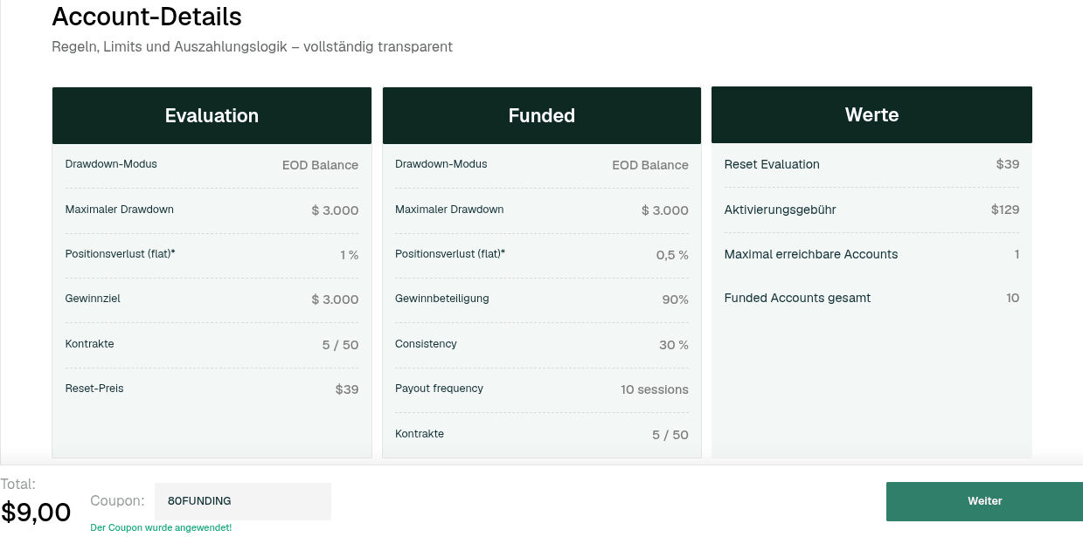1083x537 pixels.
Task: Select the Evaluation card header
Action: 212,115
